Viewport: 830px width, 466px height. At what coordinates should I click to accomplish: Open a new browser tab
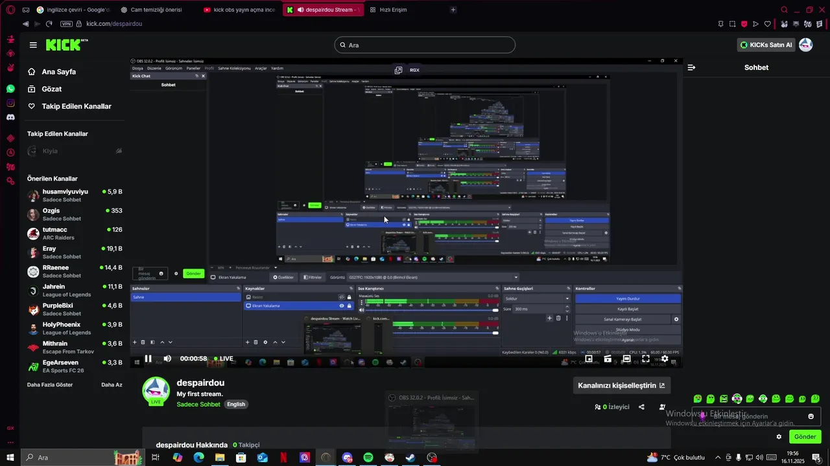(x=453, y=10)
